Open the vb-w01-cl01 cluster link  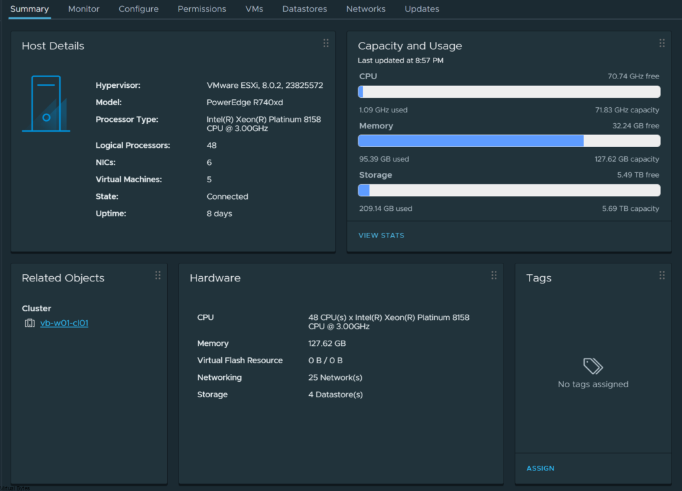click(64, 323)
